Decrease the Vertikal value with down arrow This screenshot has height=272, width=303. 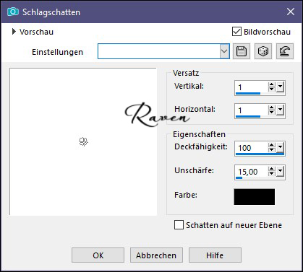pos(272,89)
